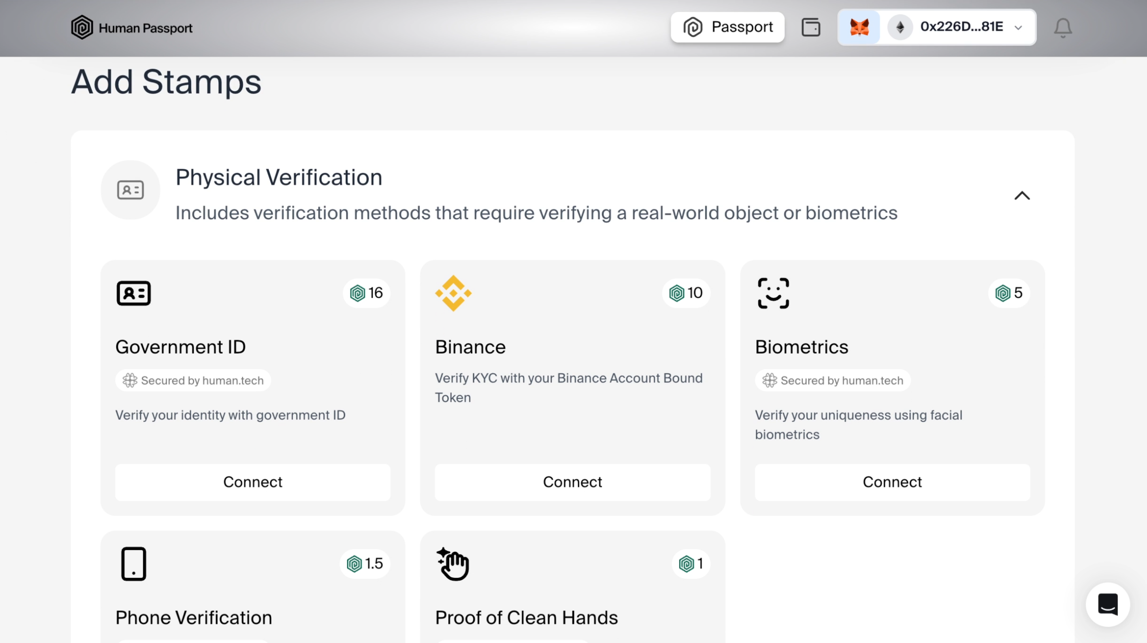Connect the Binance stamp

[x=572, y=482]
